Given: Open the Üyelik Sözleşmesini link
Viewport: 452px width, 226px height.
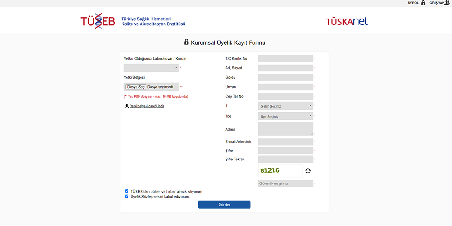Looking at the screenshot, I should pos(146,197).
